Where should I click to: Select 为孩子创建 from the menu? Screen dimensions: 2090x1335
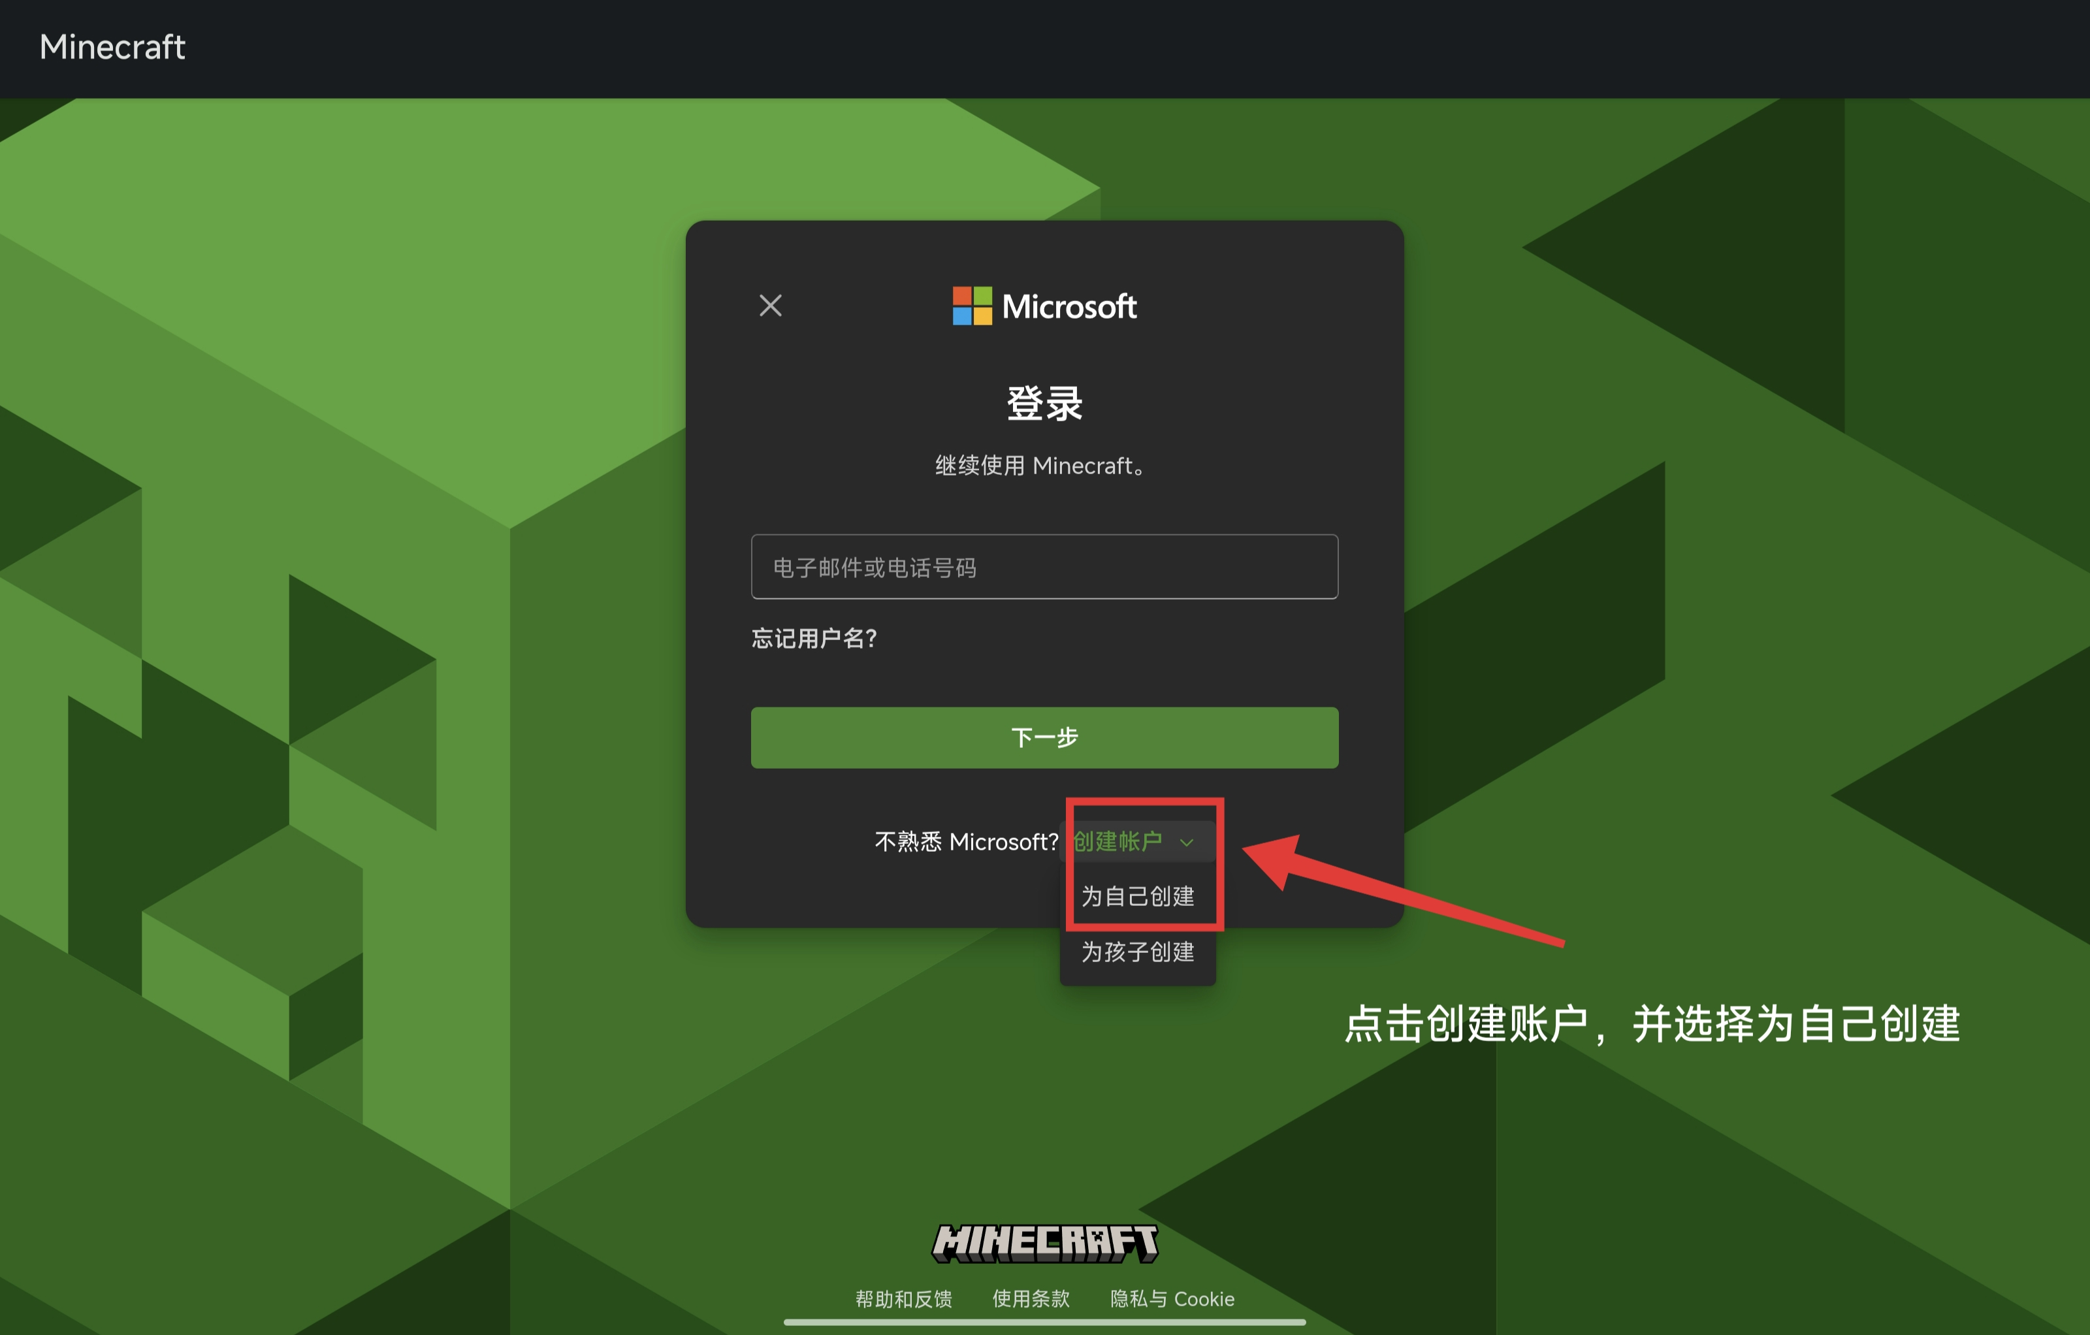tap(1138, 952)
